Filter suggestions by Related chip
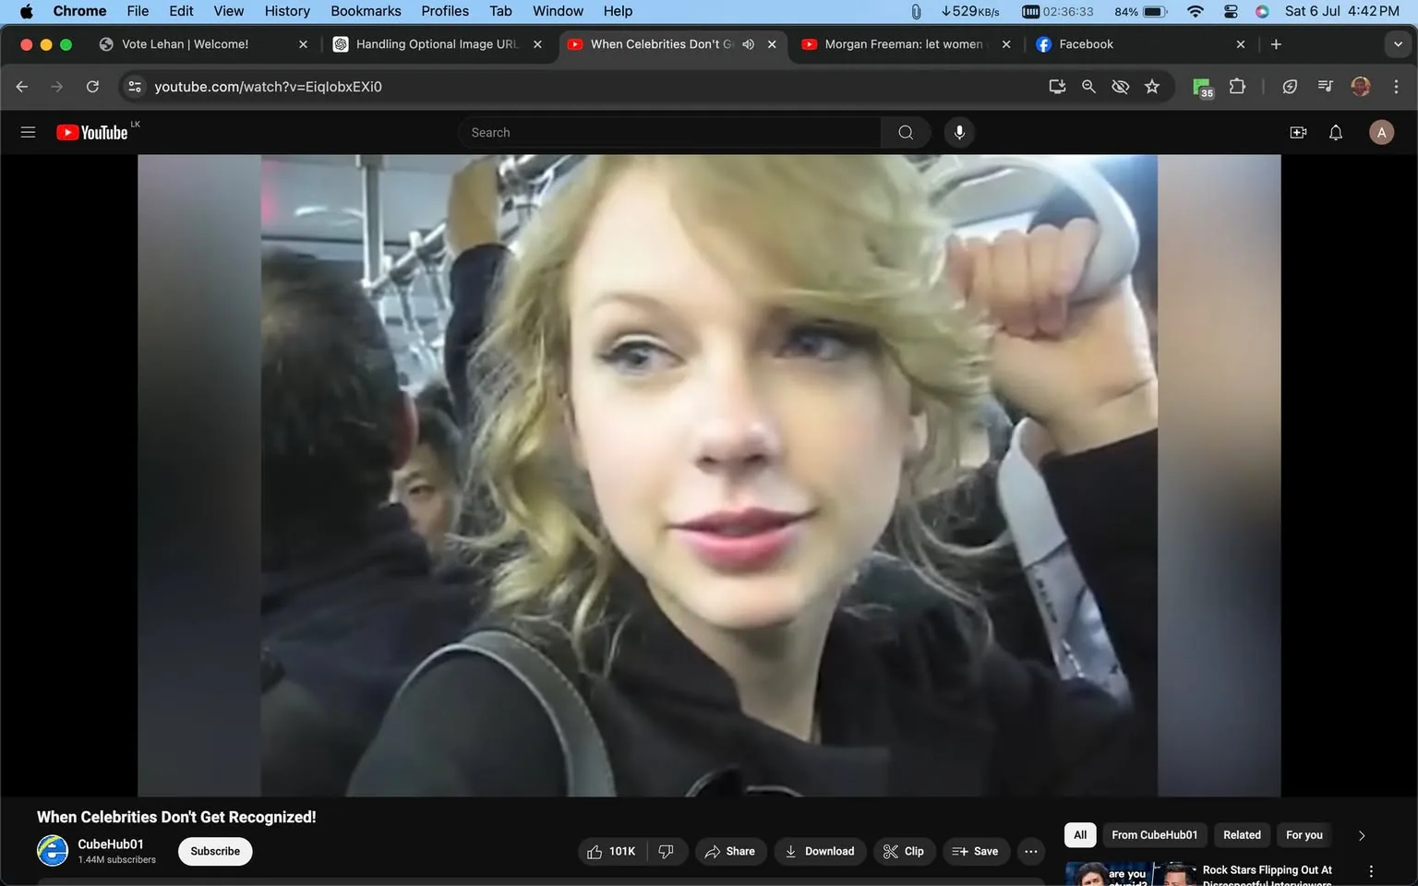This screenshot has height=886, width=1418. click(x=1241, y=834)
